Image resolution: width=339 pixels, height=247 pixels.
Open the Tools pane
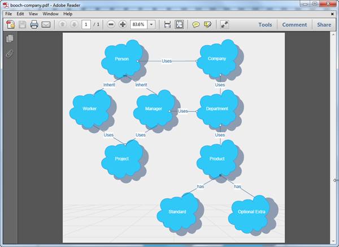[265, 25]
